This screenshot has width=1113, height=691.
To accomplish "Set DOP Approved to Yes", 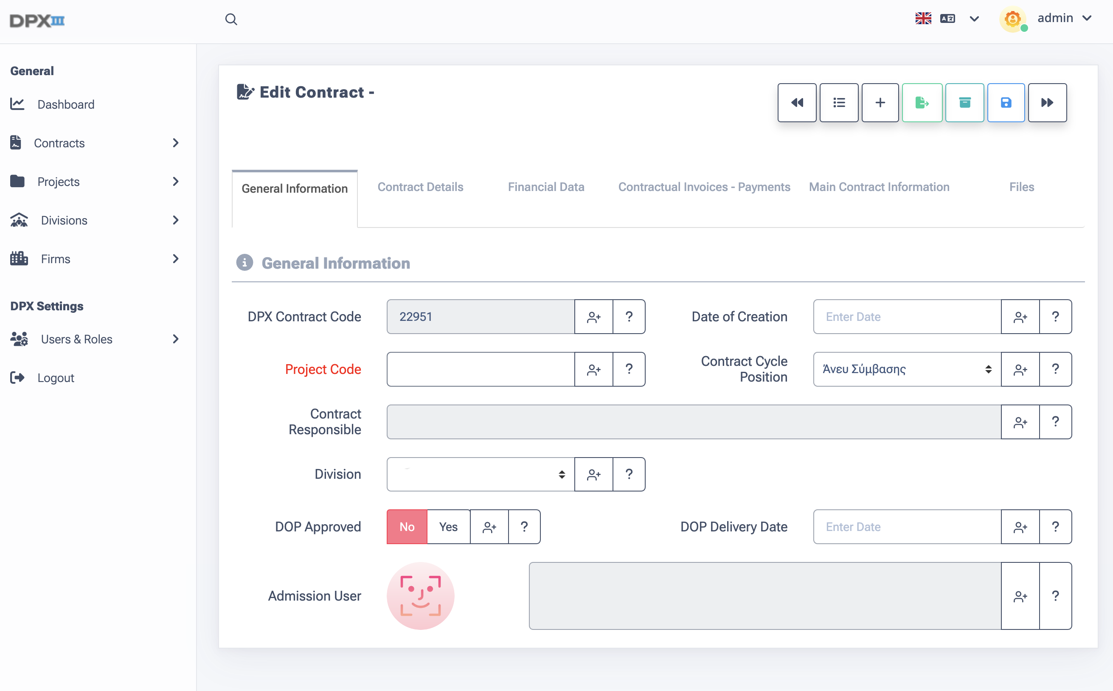I will 448,526.
